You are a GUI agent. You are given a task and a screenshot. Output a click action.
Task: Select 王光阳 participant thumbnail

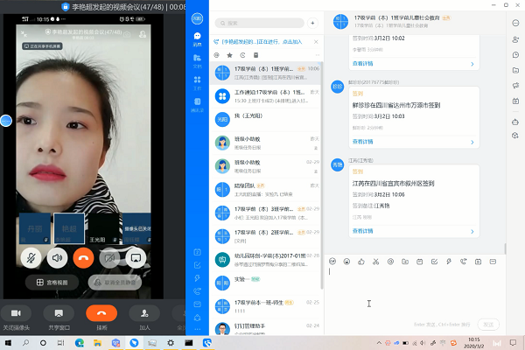tap(104, 228)
